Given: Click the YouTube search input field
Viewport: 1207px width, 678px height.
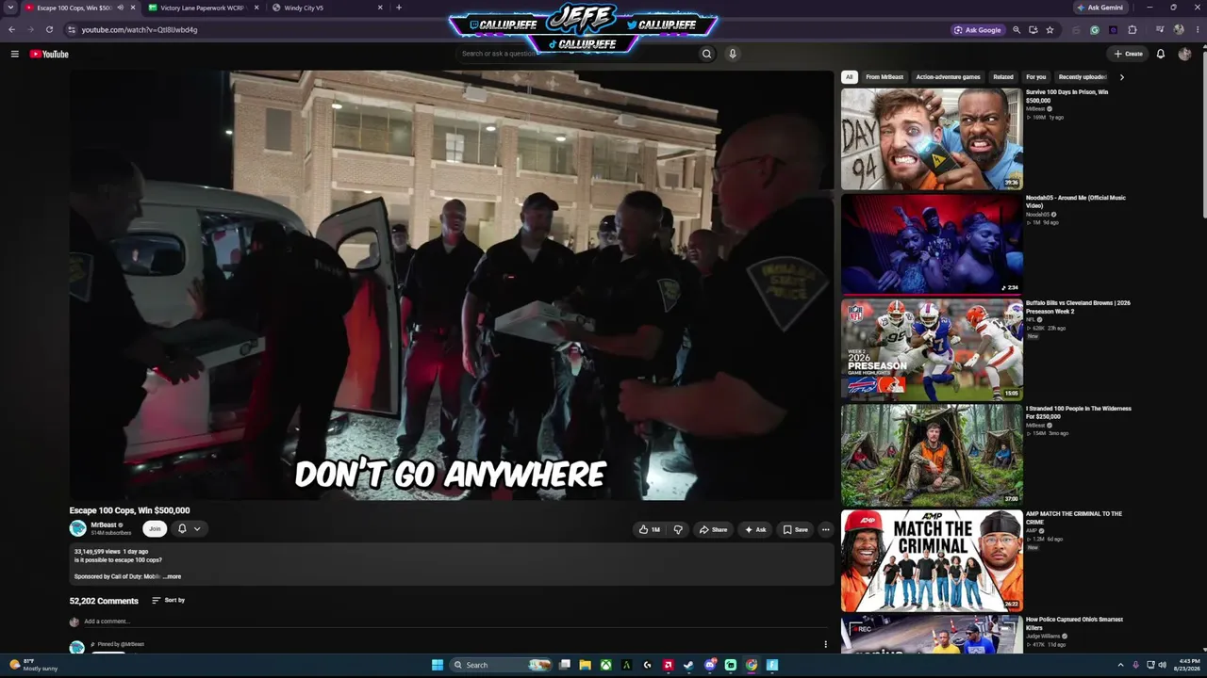Looking at the screenshot, I should pyautogui.click(x=575, y=54).
